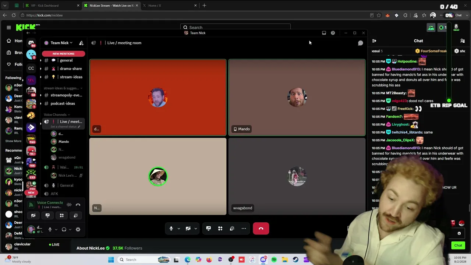Screen dimensions: 471x265
Task: Collapse the Kick chat panel
Action: [374, 41]
